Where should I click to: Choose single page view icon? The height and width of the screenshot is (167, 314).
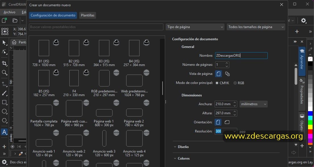pyautogui.click(x=219, y=74)
